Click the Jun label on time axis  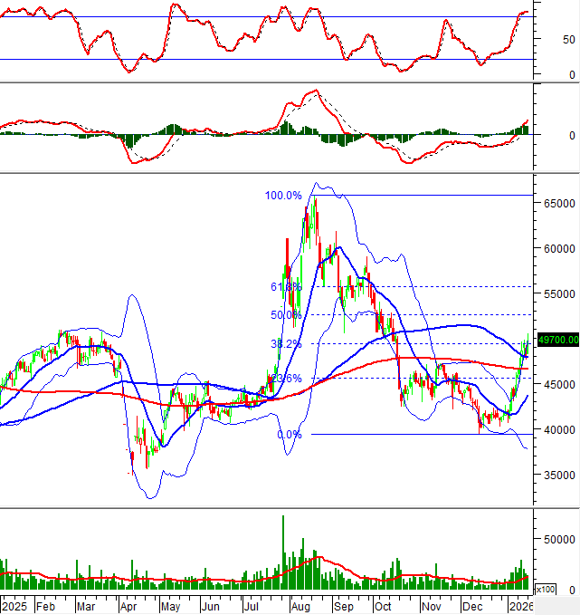pos(210,605)
